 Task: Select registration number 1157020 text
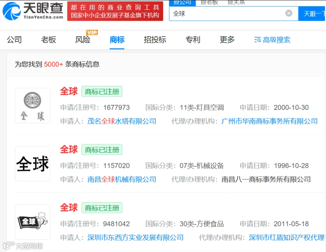tap(116, 166)
